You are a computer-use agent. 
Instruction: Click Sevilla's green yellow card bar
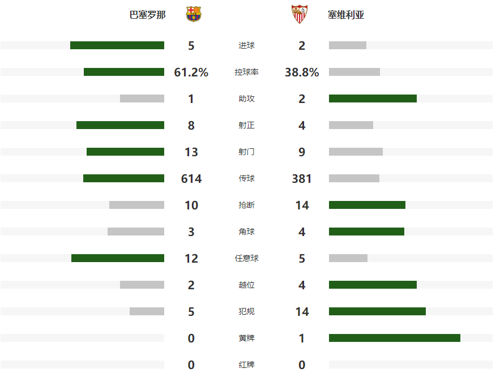pyautogui.click(x=395, y=338)
